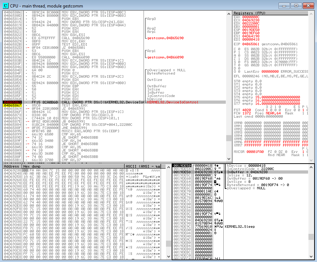
Task: Toggle the P flag in registers
Action: (x=239, y=52)
